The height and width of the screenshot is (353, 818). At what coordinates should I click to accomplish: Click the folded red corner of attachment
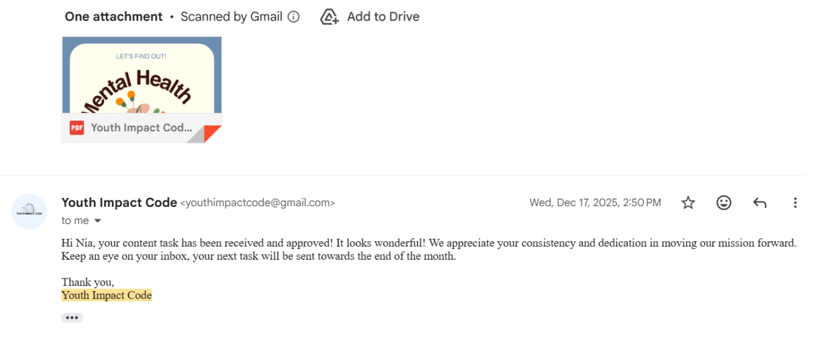click(x=212, y=133)
